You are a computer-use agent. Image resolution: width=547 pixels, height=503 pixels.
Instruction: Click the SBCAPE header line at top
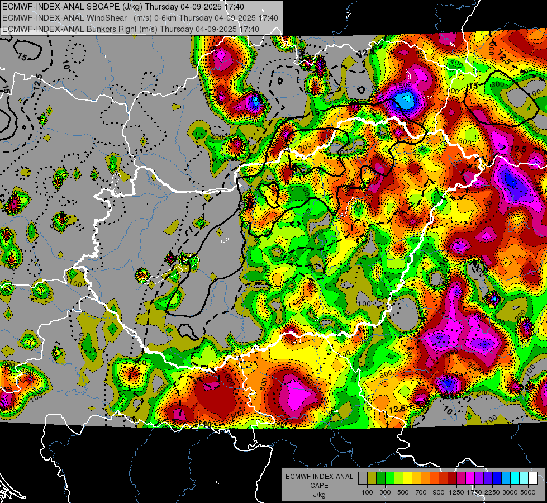(x=123, y=7)
